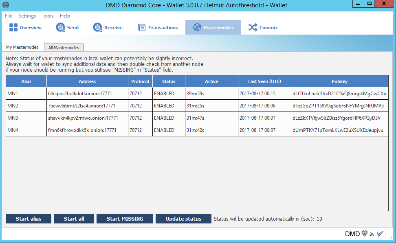Click the Receive coin icon
The image size is (396, 243).
[x=97, y=27]
